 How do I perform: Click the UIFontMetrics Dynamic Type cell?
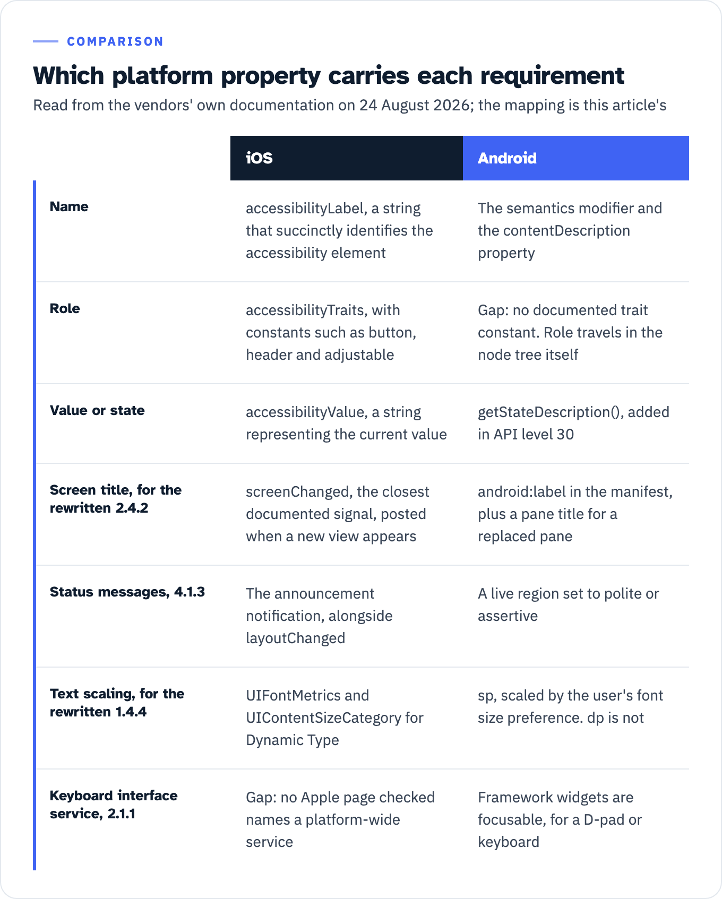(334, 718)
